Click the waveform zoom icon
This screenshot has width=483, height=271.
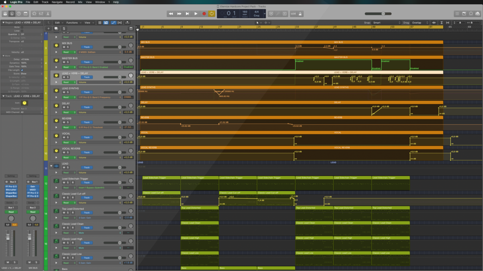[434, 23]
